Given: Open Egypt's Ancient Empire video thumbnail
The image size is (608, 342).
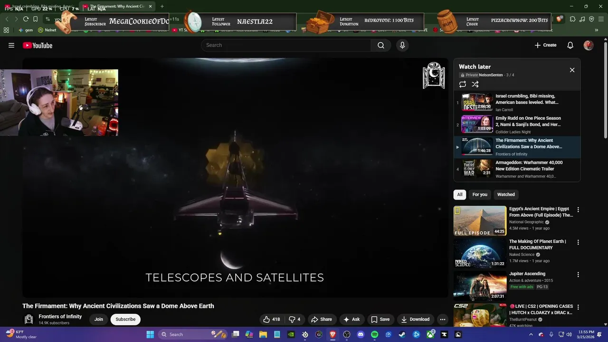Looking at the screenshot, I should tap(480, 220).
